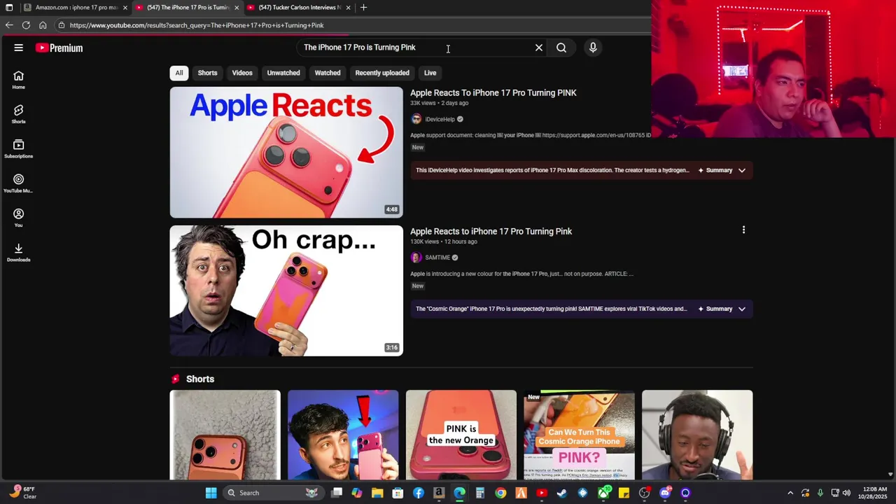This screenshot has width=896, height=504.
Task: Select the Videos filter chip
Action: (242, 73)
